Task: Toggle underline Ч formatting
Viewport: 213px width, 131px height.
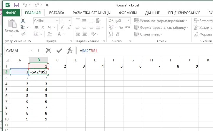Action: pyautogui.click(x=49, y=27)
